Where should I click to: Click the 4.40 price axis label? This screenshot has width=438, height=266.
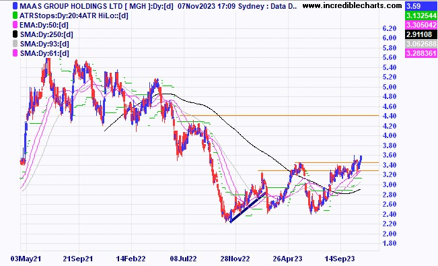coord(390,116)
